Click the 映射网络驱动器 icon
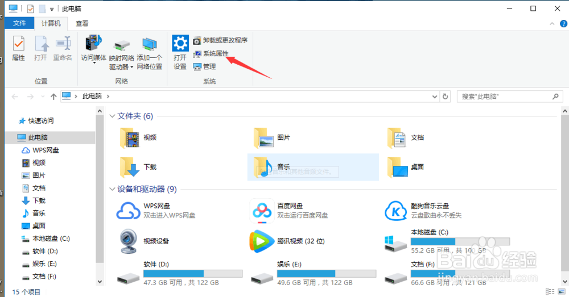Viewport: 569px width, 297px height. coord(122,45)
